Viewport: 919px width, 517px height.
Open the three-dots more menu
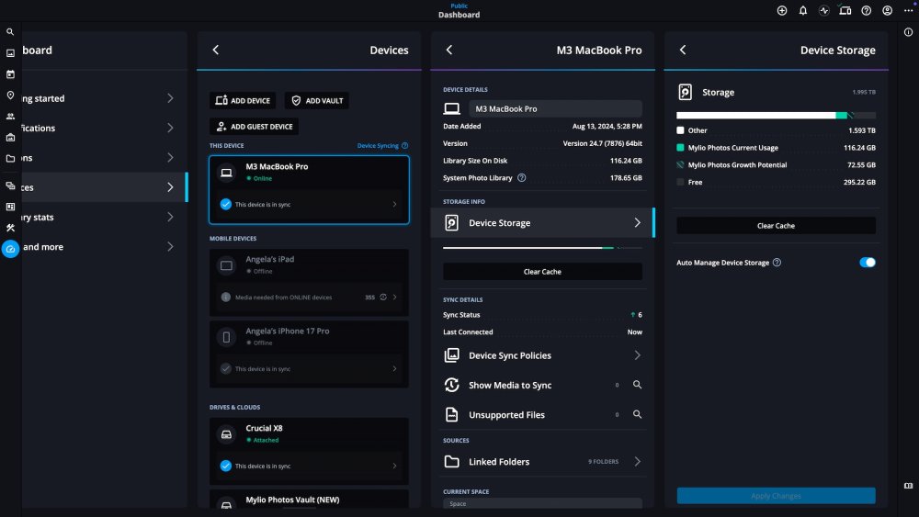click(909, 10)
